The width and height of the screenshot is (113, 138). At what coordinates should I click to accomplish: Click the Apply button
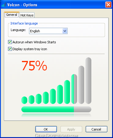(71, 129)
